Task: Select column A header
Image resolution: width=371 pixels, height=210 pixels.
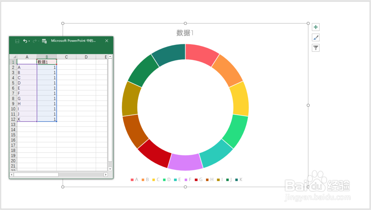Action: pos(27,57)
